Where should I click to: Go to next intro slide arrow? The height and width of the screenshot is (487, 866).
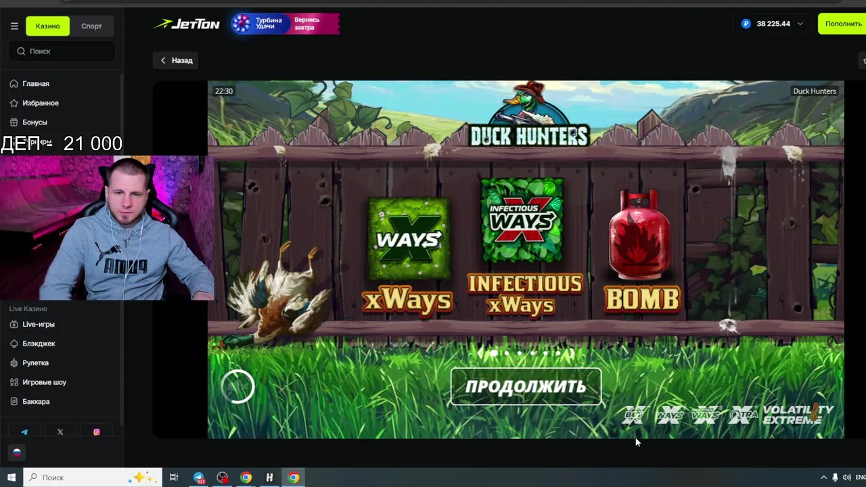571,353
